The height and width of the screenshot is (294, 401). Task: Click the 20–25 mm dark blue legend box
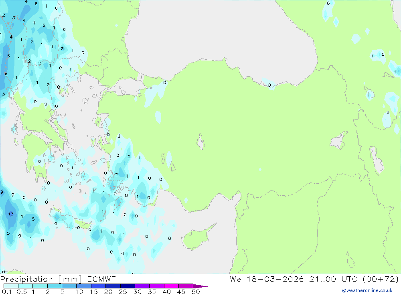tap(113, 286)
